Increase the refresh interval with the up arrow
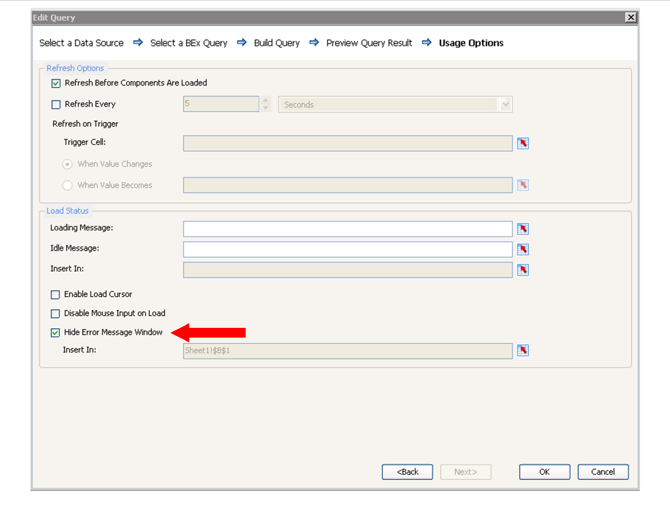The image size is (670, 518). coord(266,100)
